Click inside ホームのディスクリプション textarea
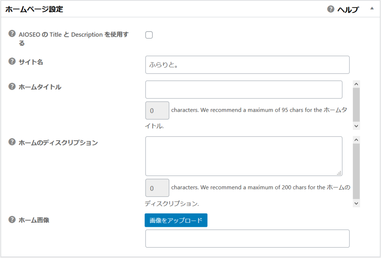381x258 pixels. pyautogui.click(x=243, y=156)
